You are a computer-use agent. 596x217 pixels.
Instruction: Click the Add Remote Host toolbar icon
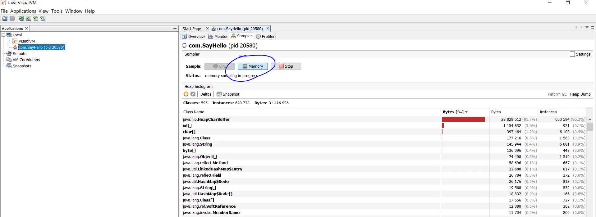tap(21, 19)
